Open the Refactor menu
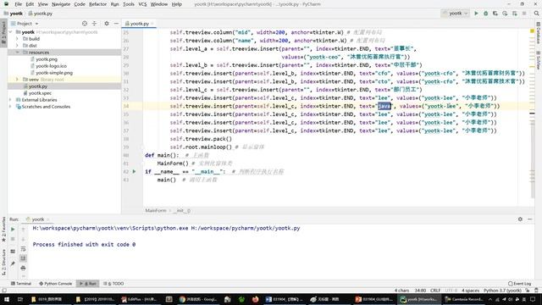 click(98, 4)
